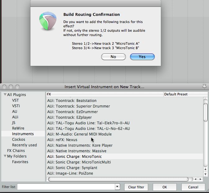Pin the Insert Virtual Instrument window
Viewport: 209px width, 193px height.
click(204, 87)
